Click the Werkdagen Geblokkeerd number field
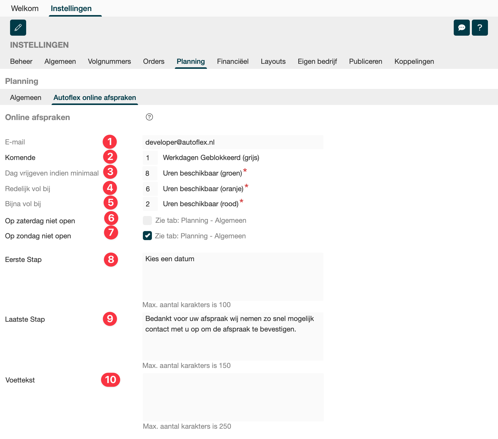The width and height of the screenshot is (498, 439). [150, 158]
